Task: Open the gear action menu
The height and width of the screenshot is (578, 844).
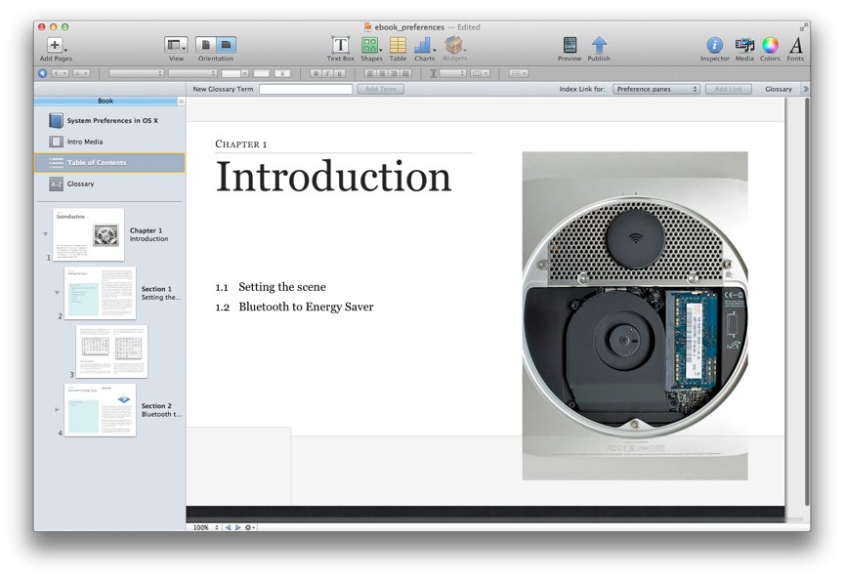Action: 250,527
